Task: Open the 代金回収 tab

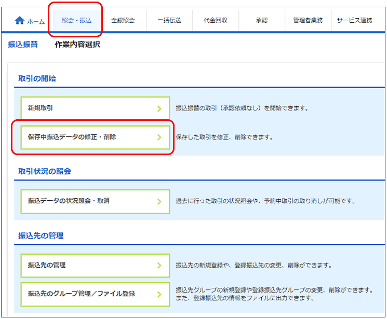Action: click(x=216, y=21)
